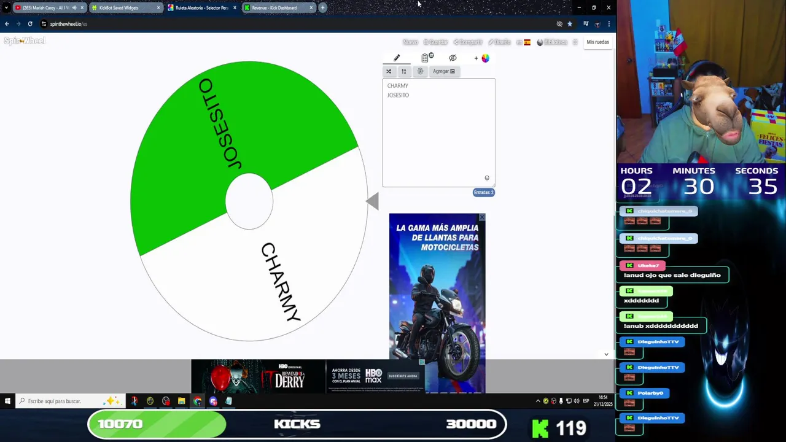Go forward in browser history

click(18, 24)
